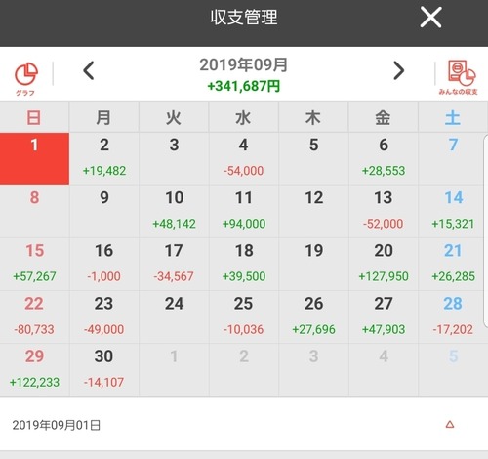Select day 9 in the calendar
Image resolution: width=488 pixels, height=459 pixels.
pos(104,211)
